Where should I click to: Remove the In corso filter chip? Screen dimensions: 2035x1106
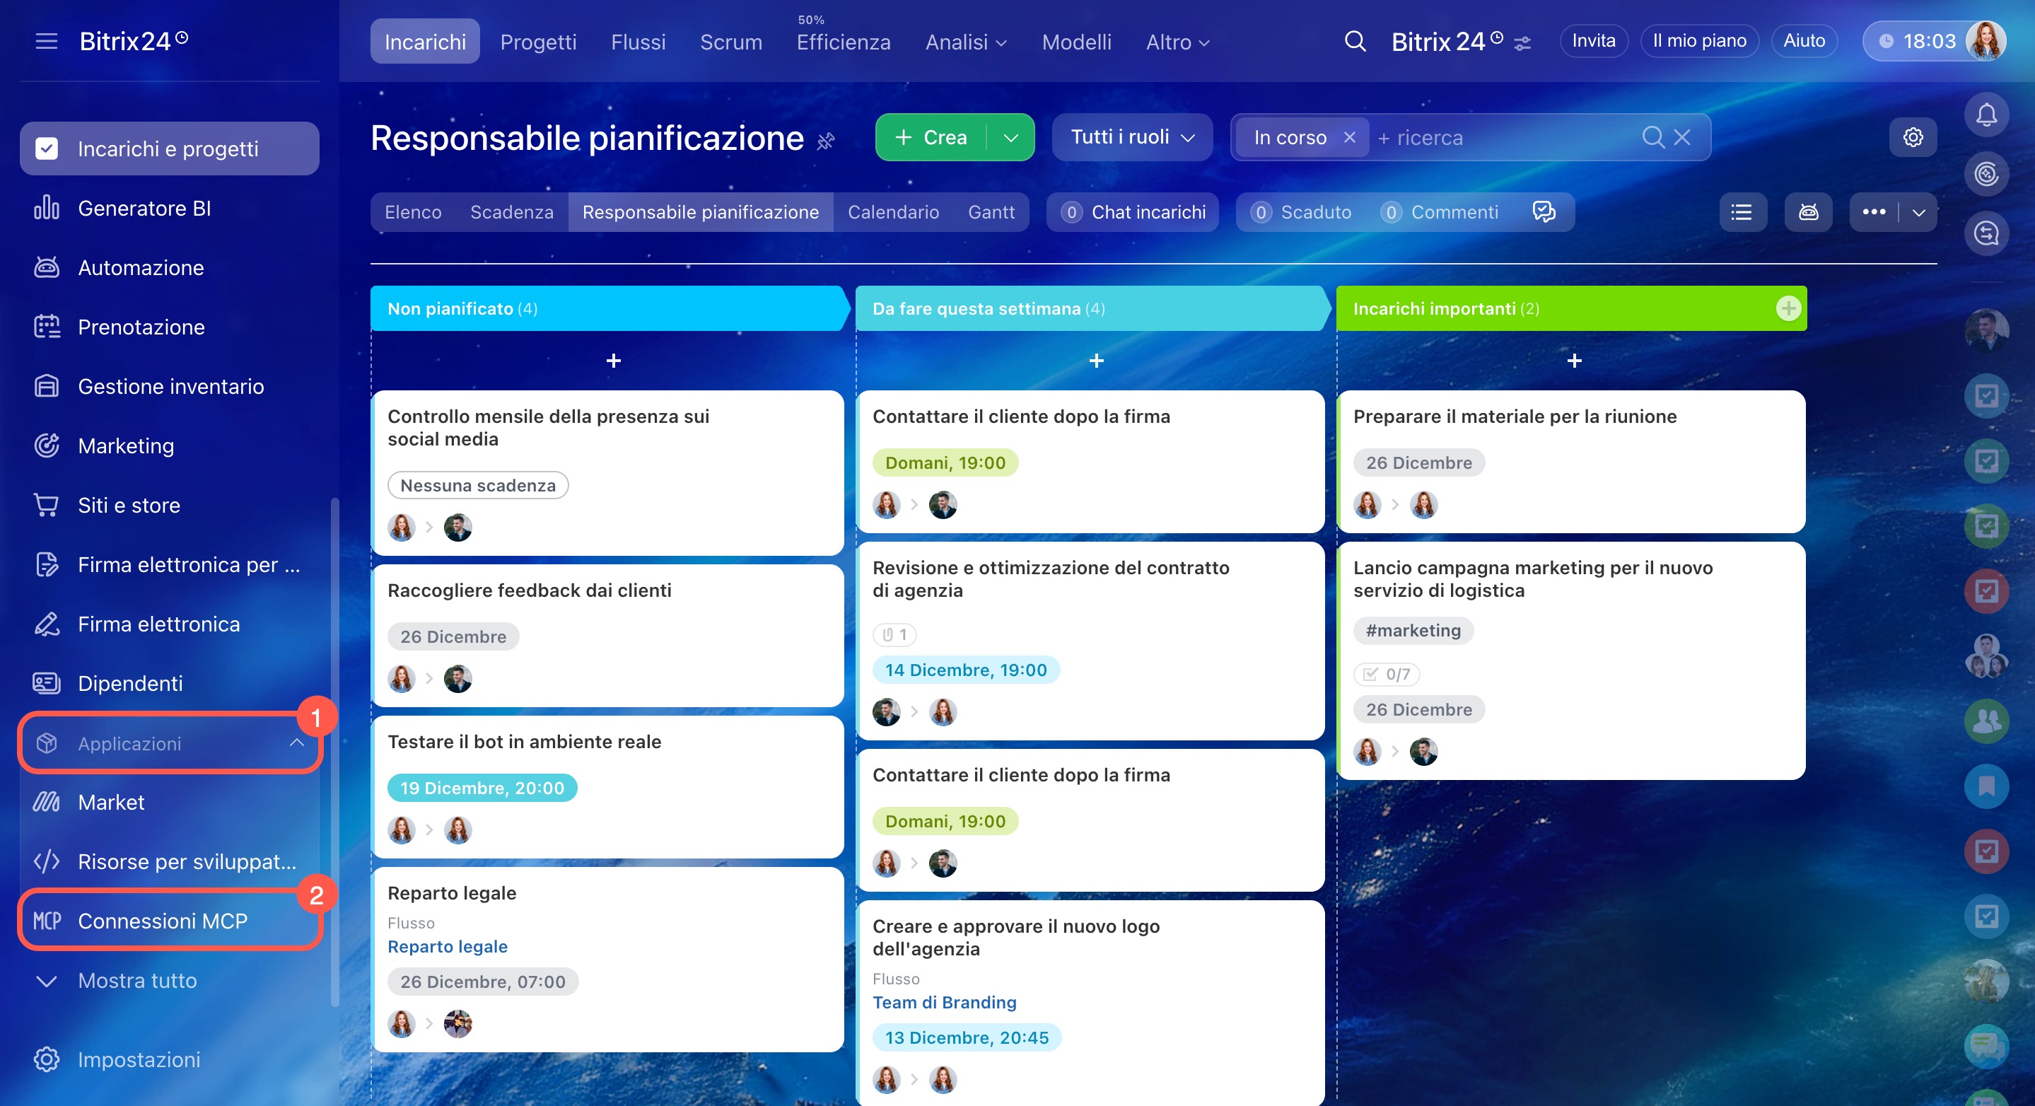(x=1349, y=137)
